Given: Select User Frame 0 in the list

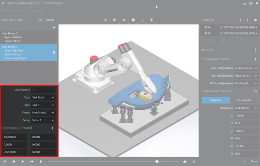Looking at the screenshot, I should coord(29,37).
